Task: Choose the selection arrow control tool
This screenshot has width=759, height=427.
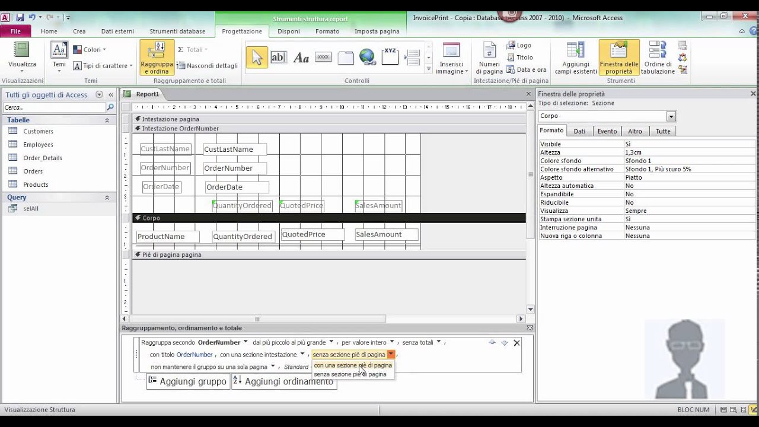Action: tap(257, 58)
